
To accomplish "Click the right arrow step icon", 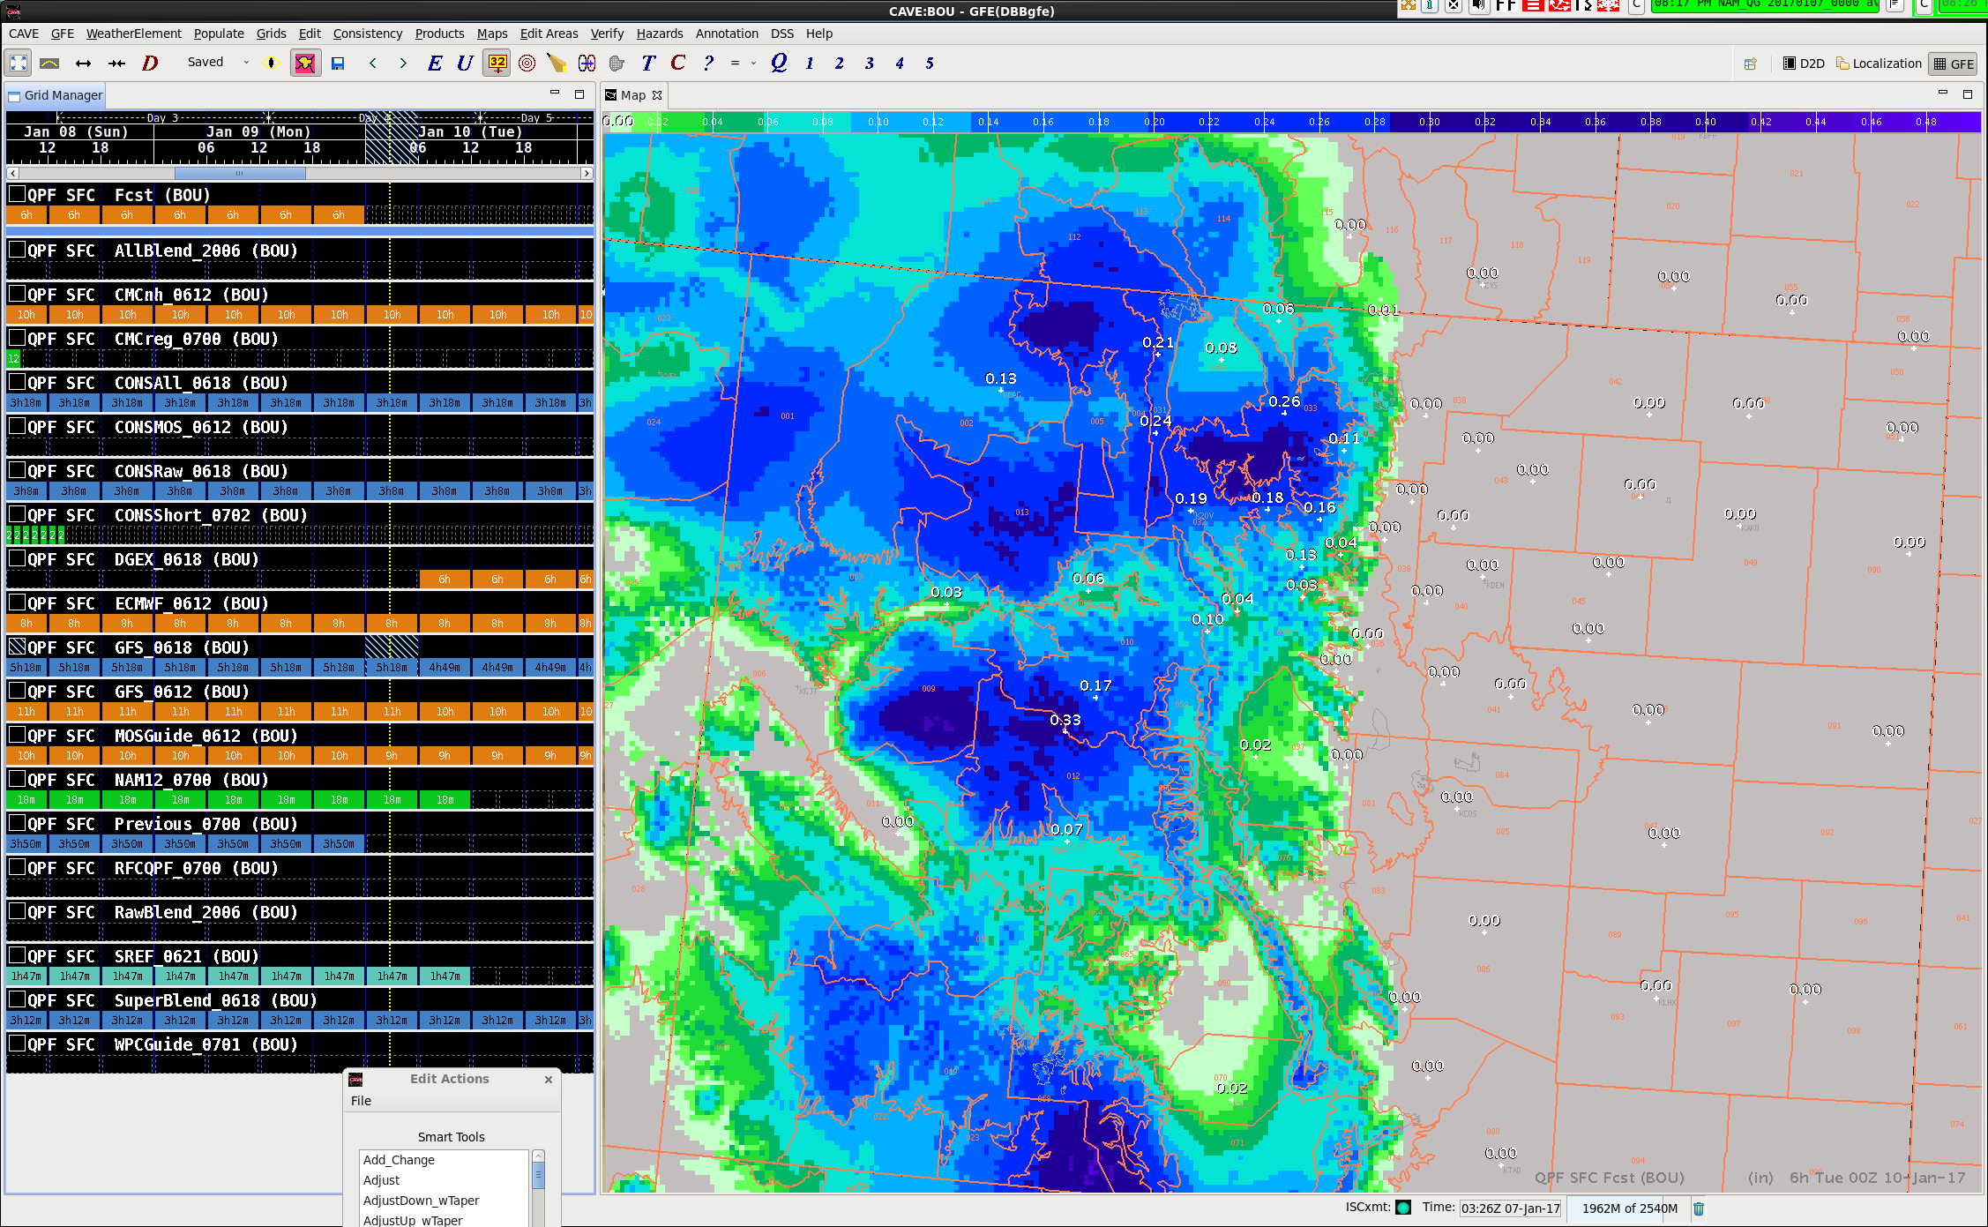I will 403,63.
